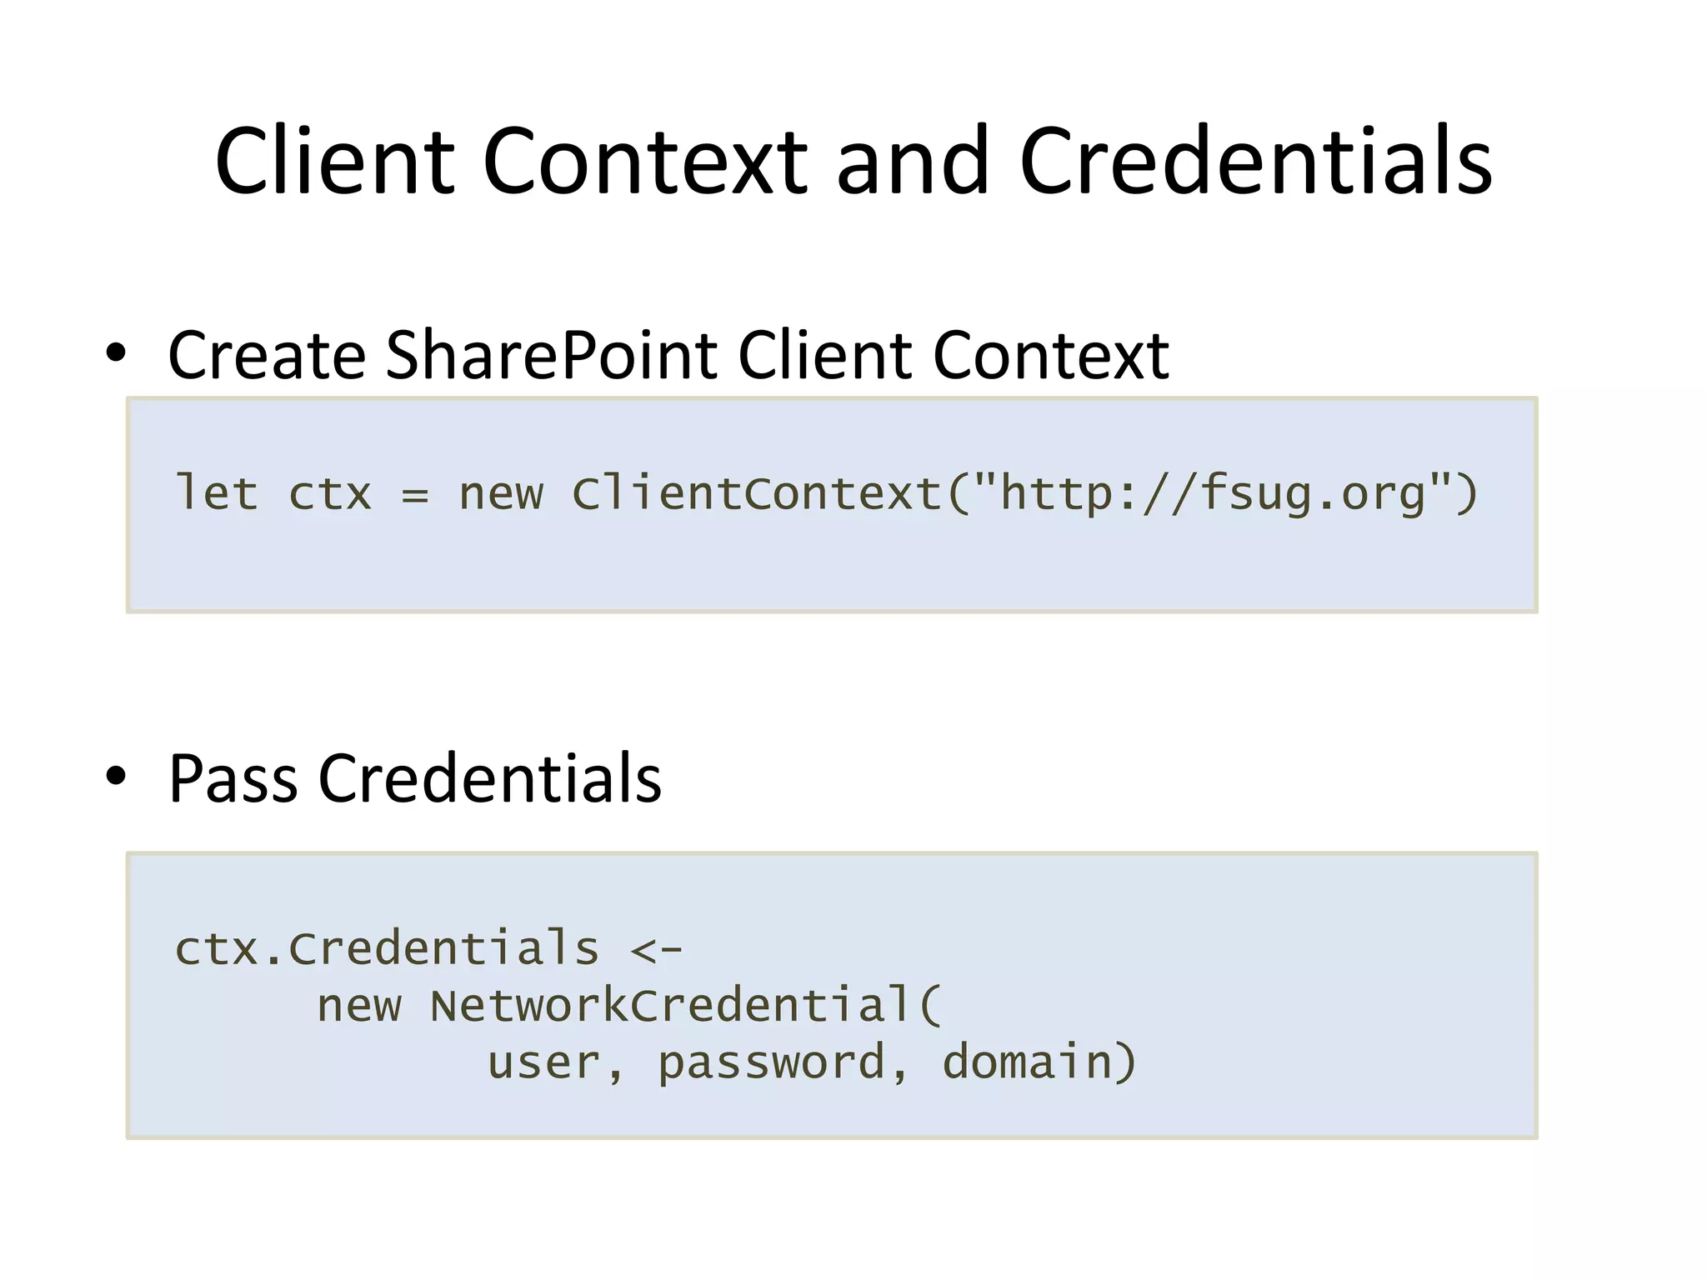This screenshot has width=1707, height=1280.
Task: Click the word 'Credentials' in slide title
Action: click(x=1255, y=161)
